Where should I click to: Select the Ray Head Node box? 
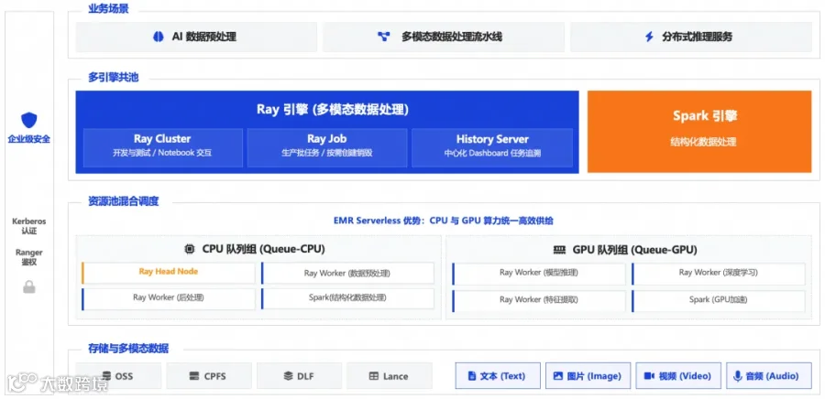169,273
